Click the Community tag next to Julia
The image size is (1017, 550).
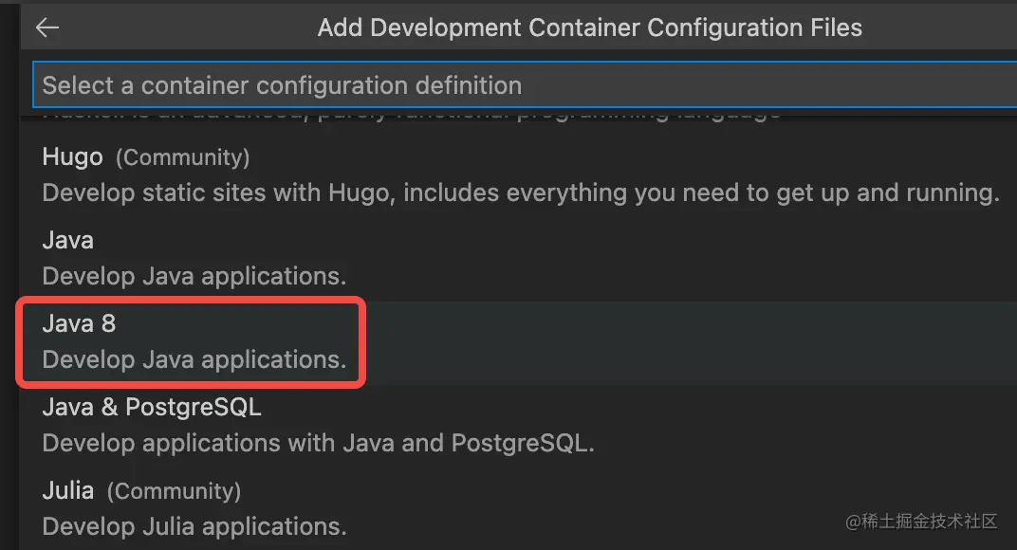[x=174, y=491]
